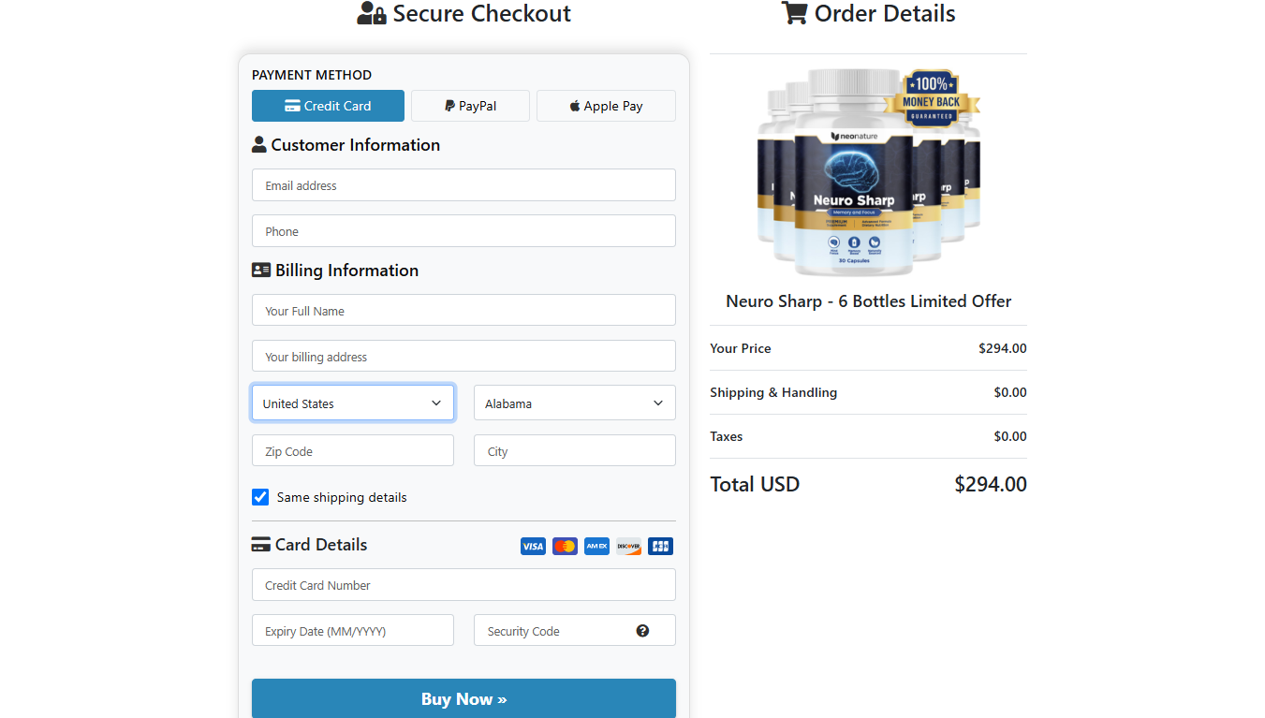Expand the Alabama dropdown chevron
The height and width of the screenshot is (718, 1265).
(657, 403)
